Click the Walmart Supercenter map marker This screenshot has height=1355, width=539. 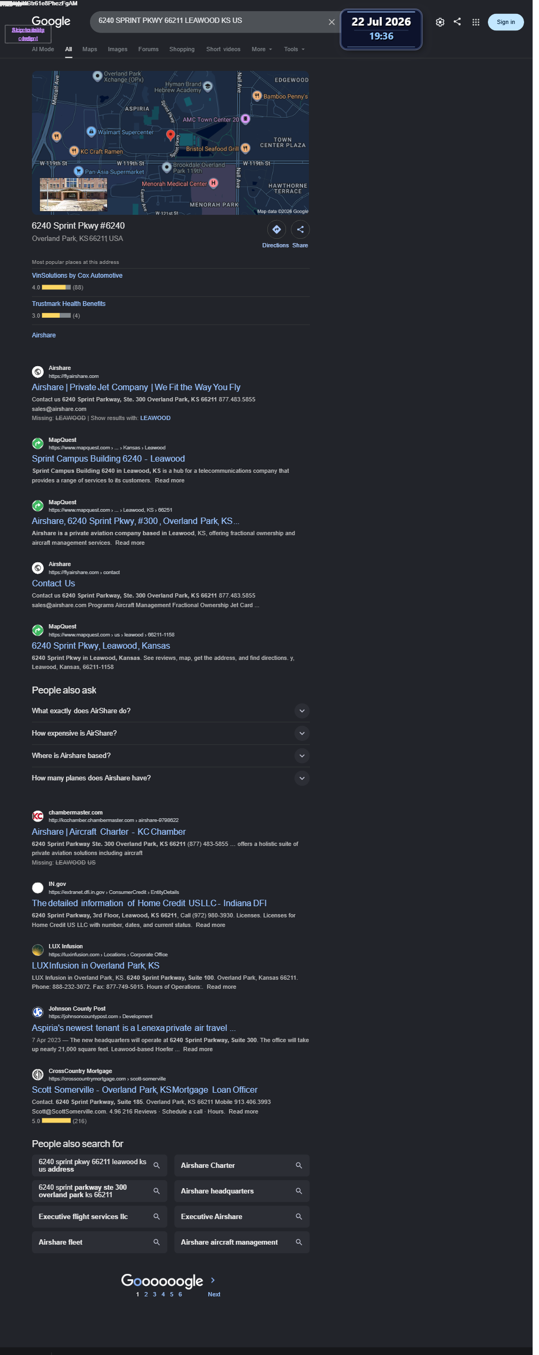click(91, 131)
